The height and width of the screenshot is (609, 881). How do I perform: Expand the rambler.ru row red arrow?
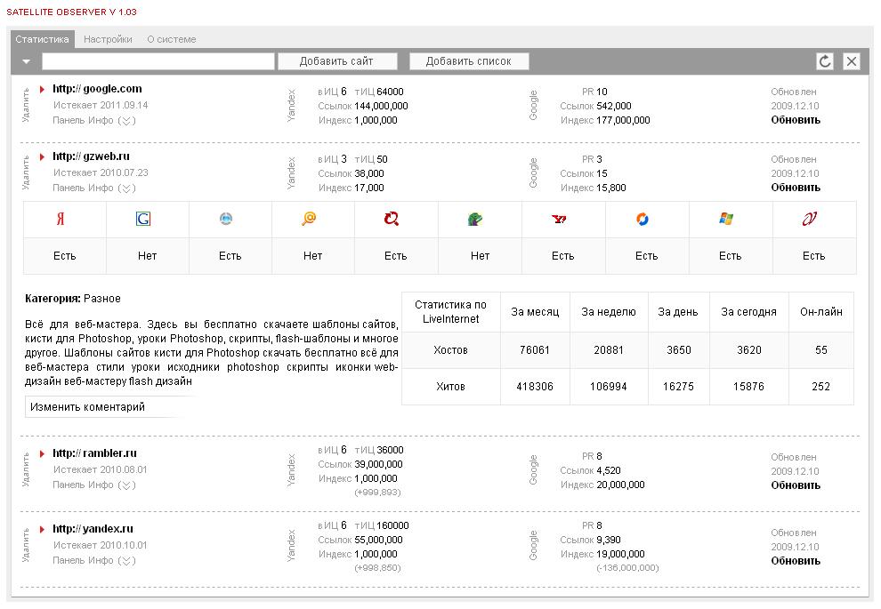(x=42, y=453)
